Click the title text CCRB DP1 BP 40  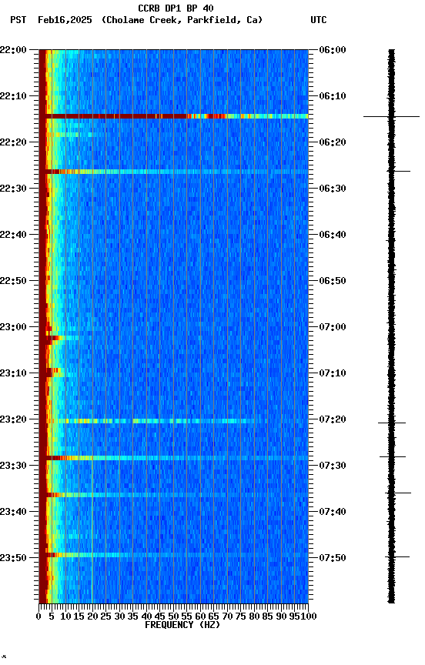point(176,8)
